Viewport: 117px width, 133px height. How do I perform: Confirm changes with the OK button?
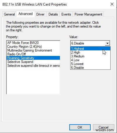[80, 127]
